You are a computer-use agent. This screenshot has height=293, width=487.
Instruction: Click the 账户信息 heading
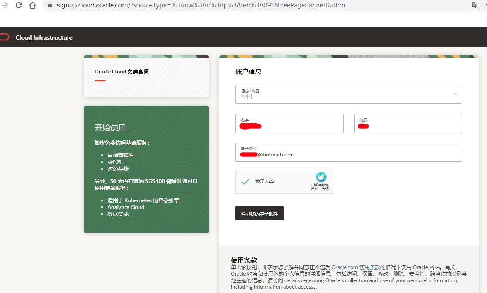tap(248, 72)
